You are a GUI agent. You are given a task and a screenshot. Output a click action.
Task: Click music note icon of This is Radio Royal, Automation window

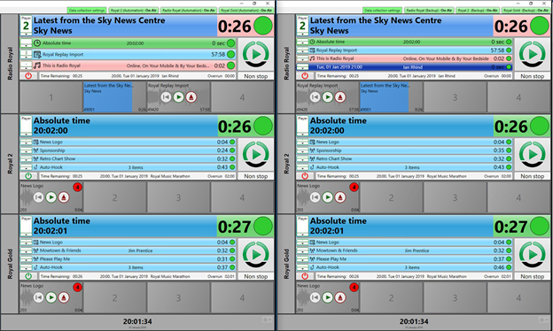click(x=37, y=65)
